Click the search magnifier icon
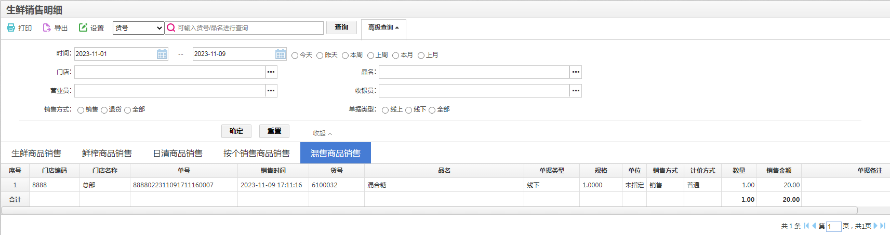The width and height of the screenshot is (890, 235). [171, 27]
